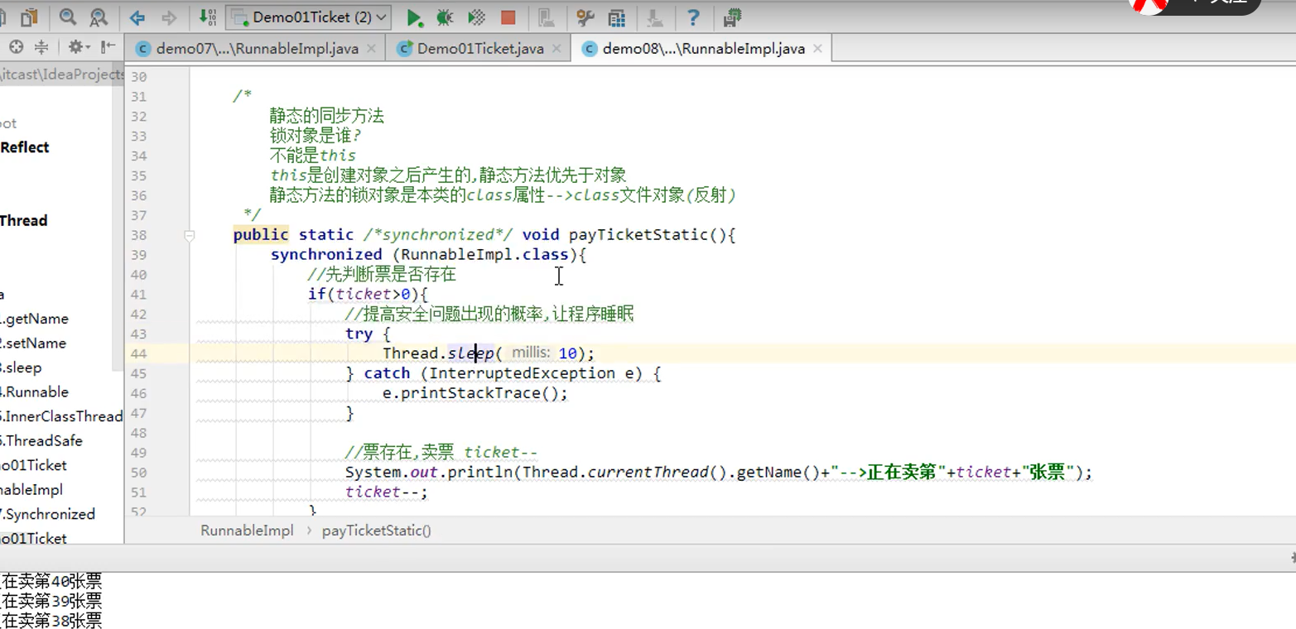Open the Runnable package in tree

click(34, 391)
